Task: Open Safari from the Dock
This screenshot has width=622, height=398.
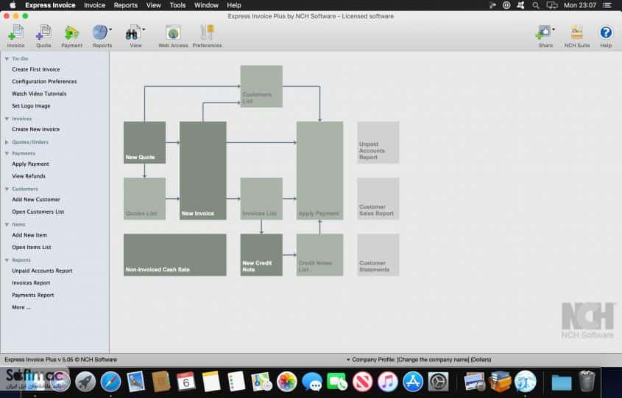Action: click(110, 381)
